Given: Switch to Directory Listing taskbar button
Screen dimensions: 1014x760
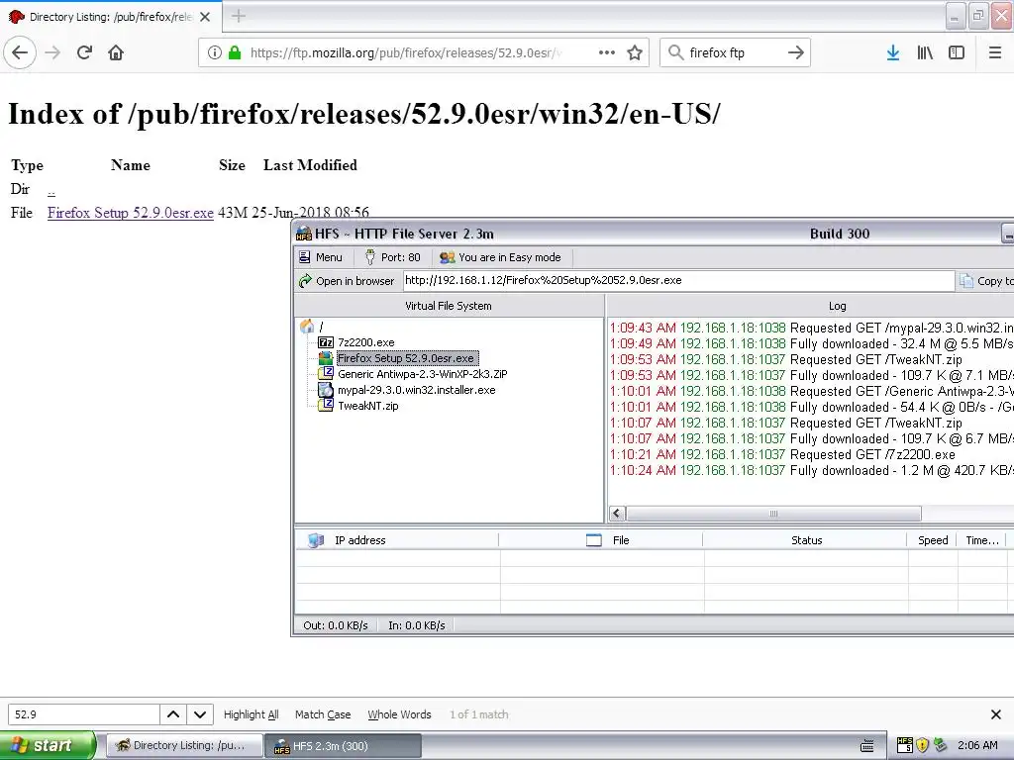Looking at the screenshot, I should (x=183, y=745).
